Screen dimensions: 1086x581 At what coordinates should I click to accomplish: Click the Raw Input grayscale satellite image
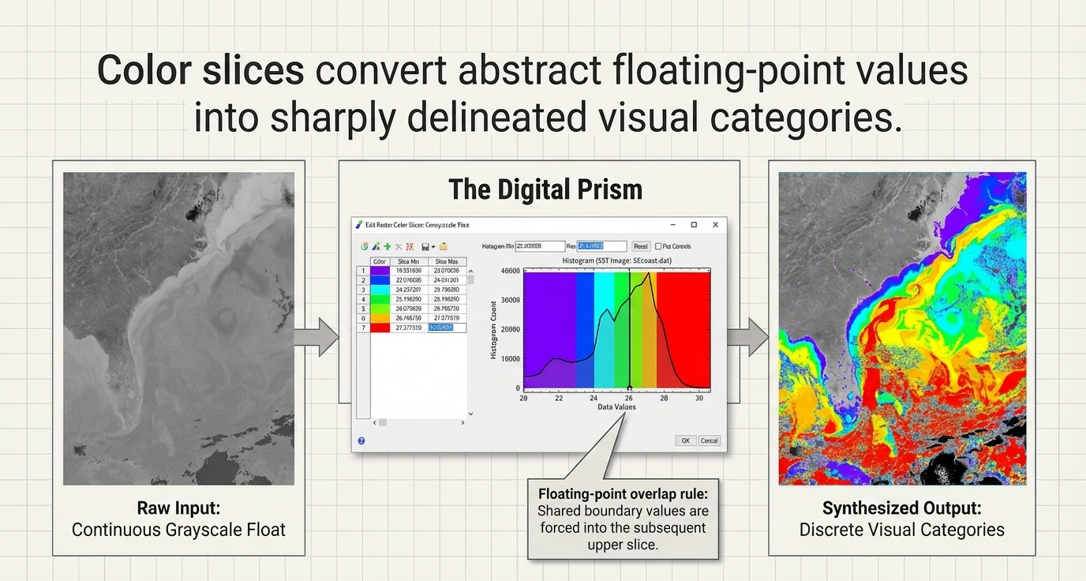pyautogui.click(x=178, y=328)
